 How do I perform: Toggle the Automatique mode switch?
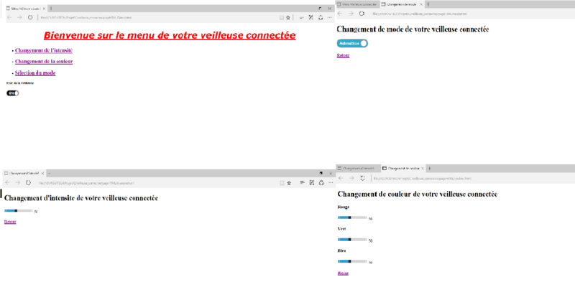(352, 43)
